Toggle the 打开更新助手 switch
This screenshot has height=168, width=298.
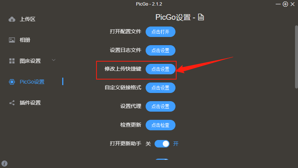(x=162, y=144)
